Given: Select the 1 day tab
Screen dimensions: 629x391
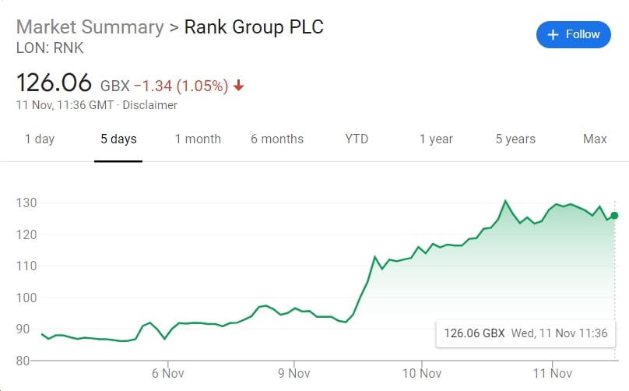Looking at the screenshot, I should 40,139.
